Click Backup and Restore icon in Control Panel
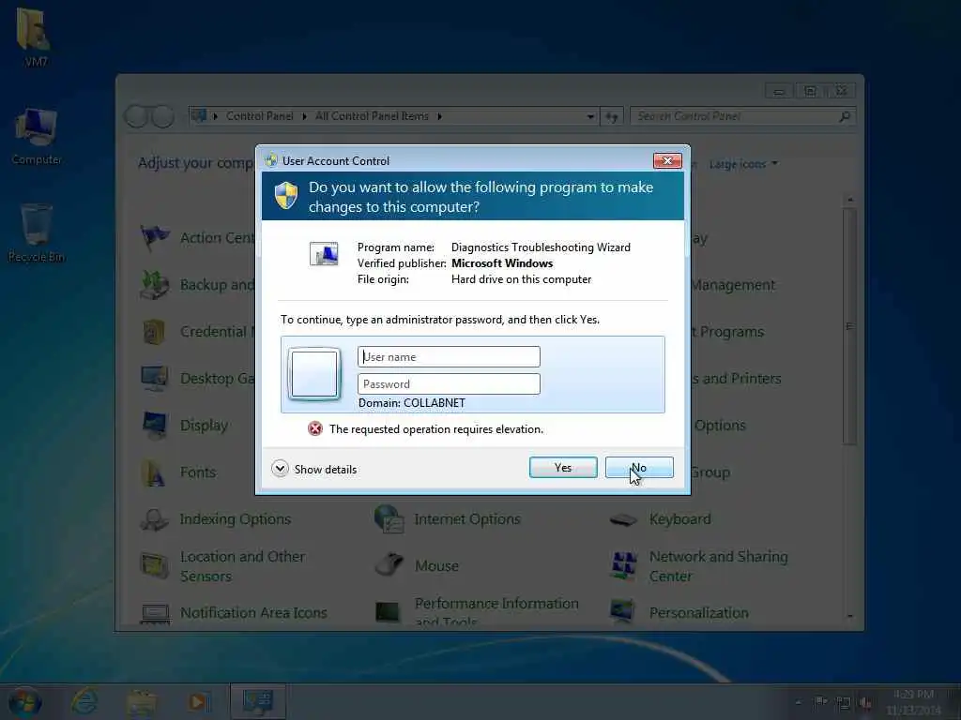Screen dimensions: 961x720 [154, 285]
